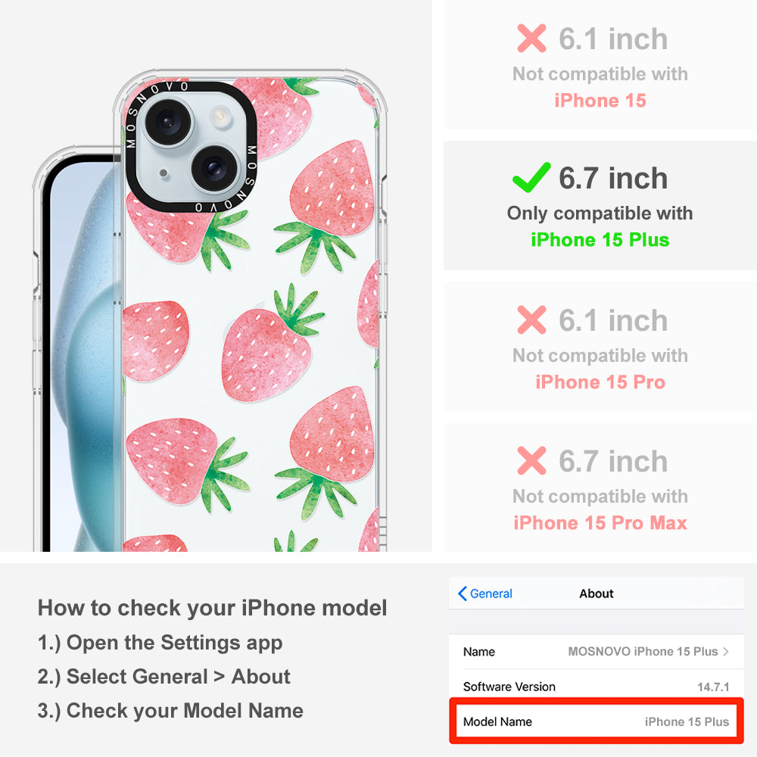This screenshot has height=757, width=757.
Task: Click the green checkmark beside 6.7 inch
Action: [x=531, y=177]
